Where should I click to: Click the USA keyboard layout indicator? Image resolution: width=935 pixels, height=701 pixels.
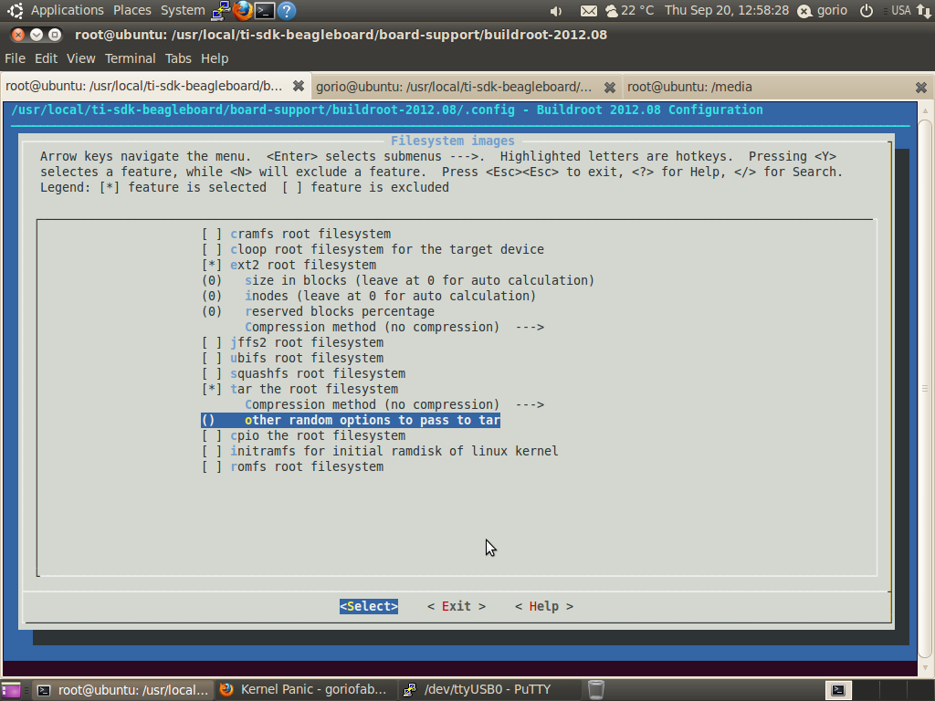click(900, 11)
